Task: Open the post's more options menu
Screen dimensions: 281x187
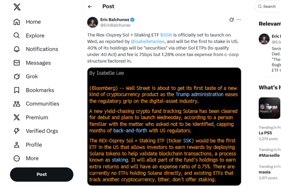Action: 239,20
